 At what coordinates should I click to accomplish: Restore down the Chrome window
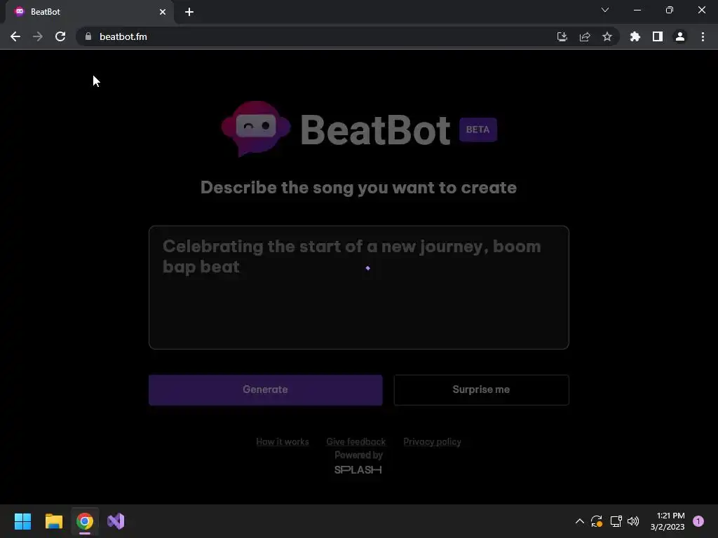point(670,10)
